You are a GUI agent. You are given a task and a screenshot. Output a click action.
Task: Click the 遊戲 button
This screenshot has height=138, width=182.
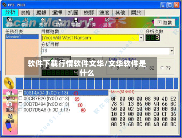165,22
